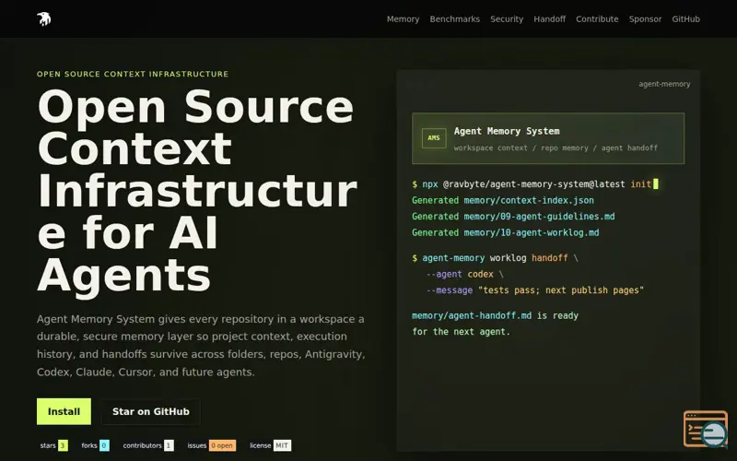This screenshot has width=737, height=461.
Task: Open the Contribute page link
Action: pyautogui.click(x=597, y=19)
